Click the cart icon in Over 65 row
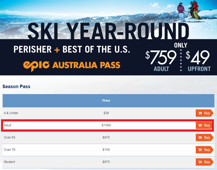 tap(200, 138)
